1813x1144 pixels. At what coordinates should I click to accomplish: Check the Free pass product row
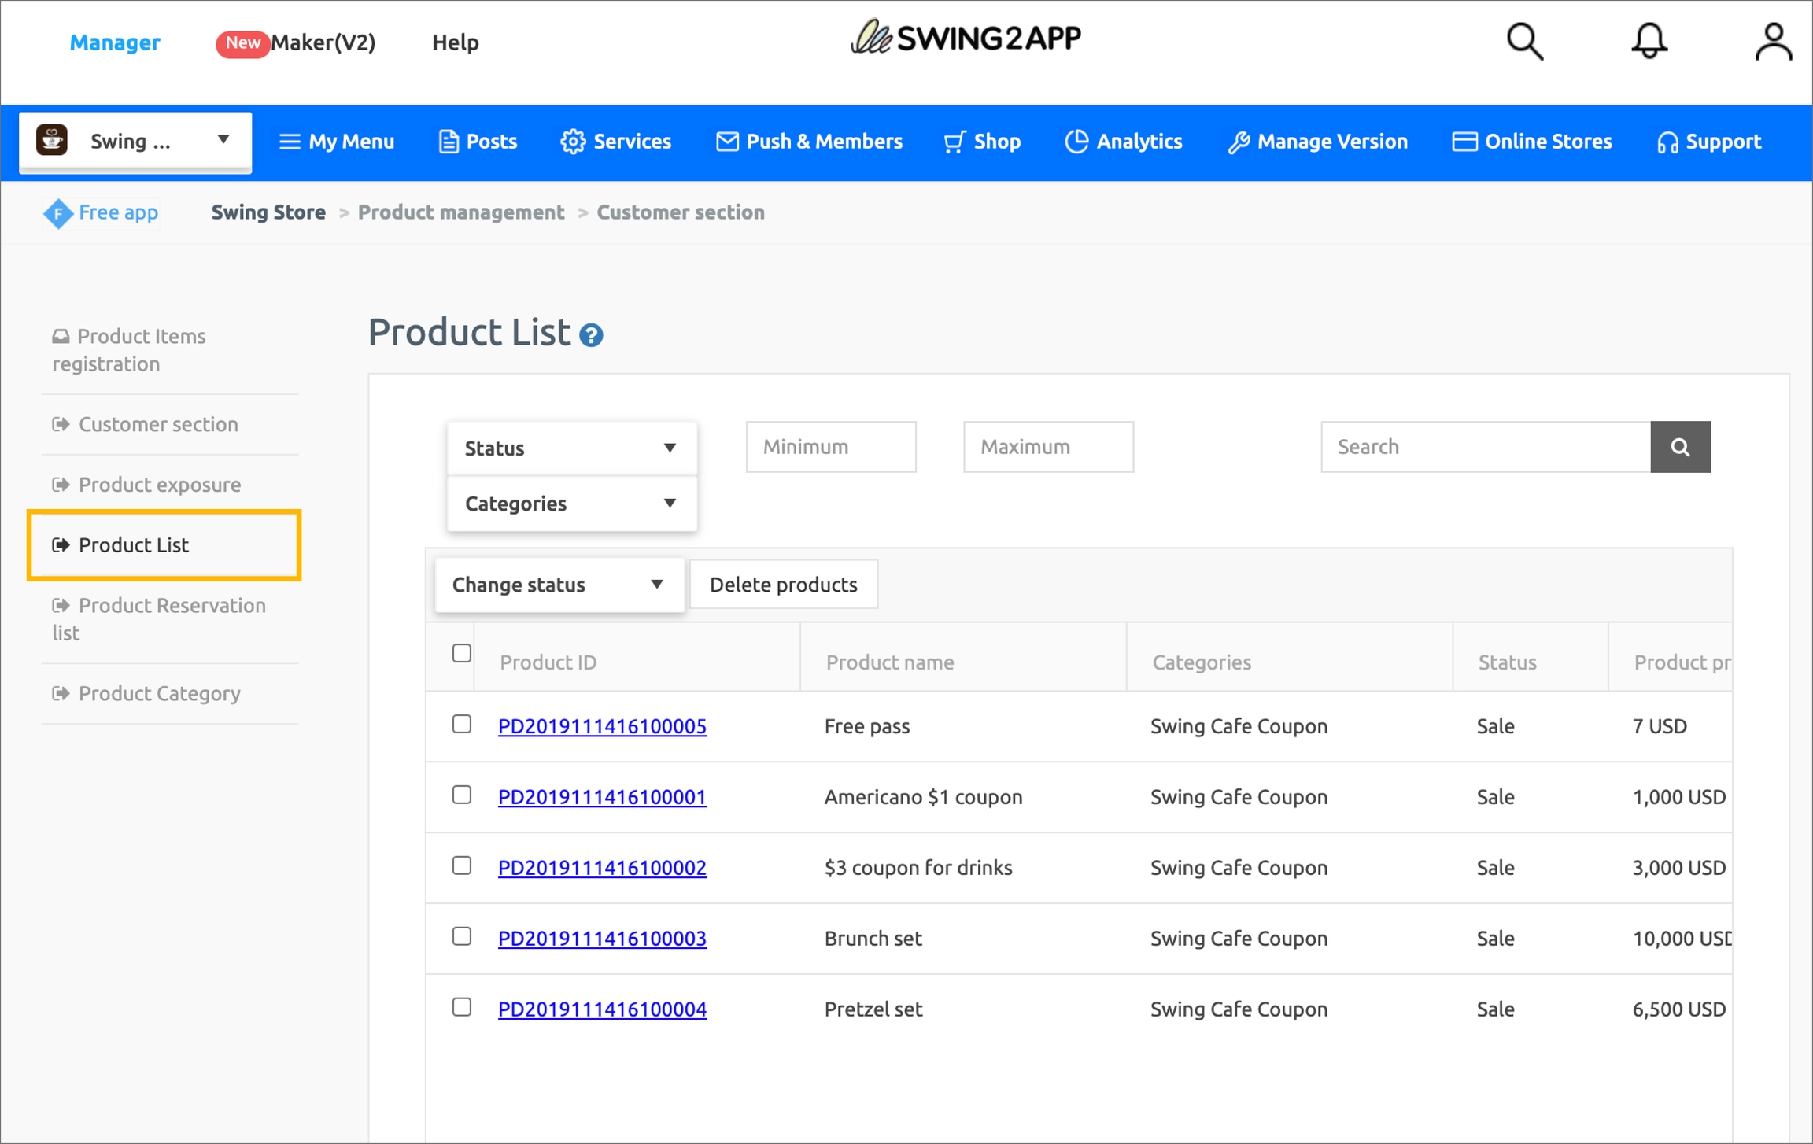[462, 724]
